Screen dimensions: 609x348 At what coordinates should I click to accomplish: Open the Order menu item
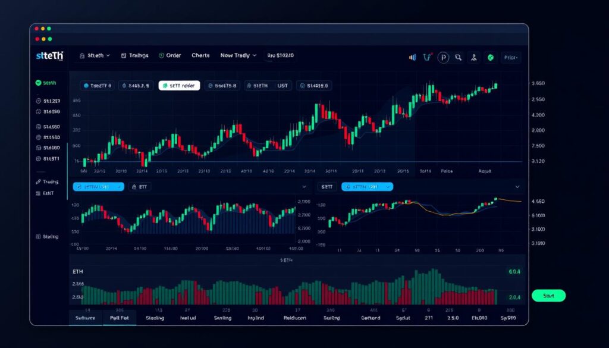point(171,55)
